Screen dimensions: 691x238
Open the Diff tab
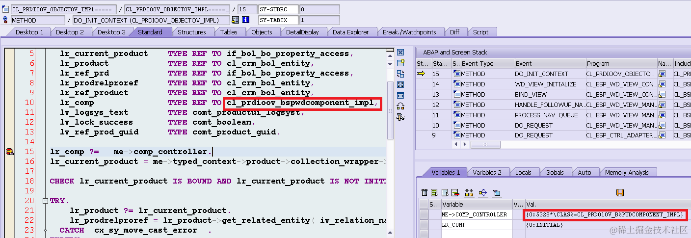(455, 32)
